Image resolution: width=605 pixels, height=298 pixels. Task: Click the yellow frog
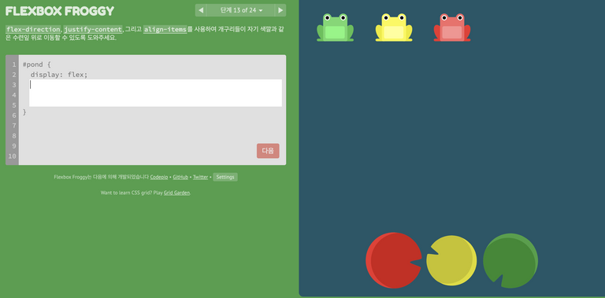(x=394, y=28)
